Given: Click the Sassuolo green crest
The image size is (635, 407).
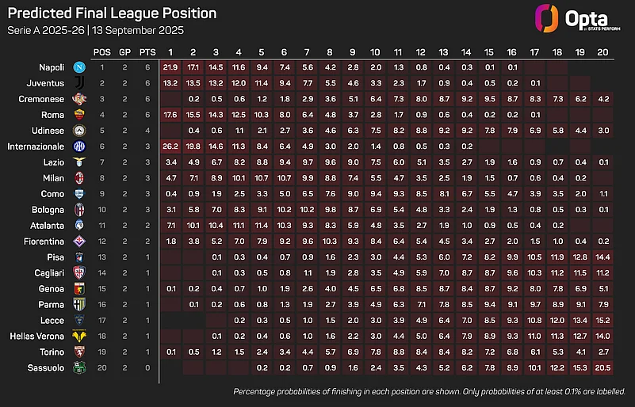Looking at the screenshot, I should 79,367.
